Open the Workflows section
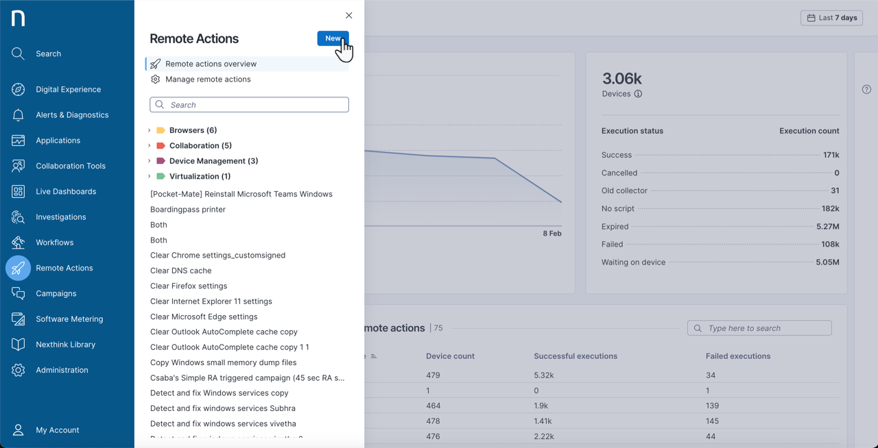 coord(56,242)
